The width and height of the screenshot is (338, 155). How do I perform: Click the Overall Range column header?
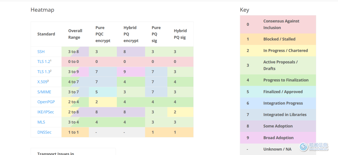tap(75, 34)
